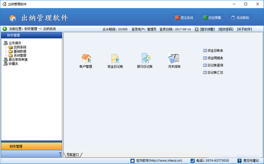Click the green back arrow icon
This screenshot has height=164, width=264.
point(5,29)
